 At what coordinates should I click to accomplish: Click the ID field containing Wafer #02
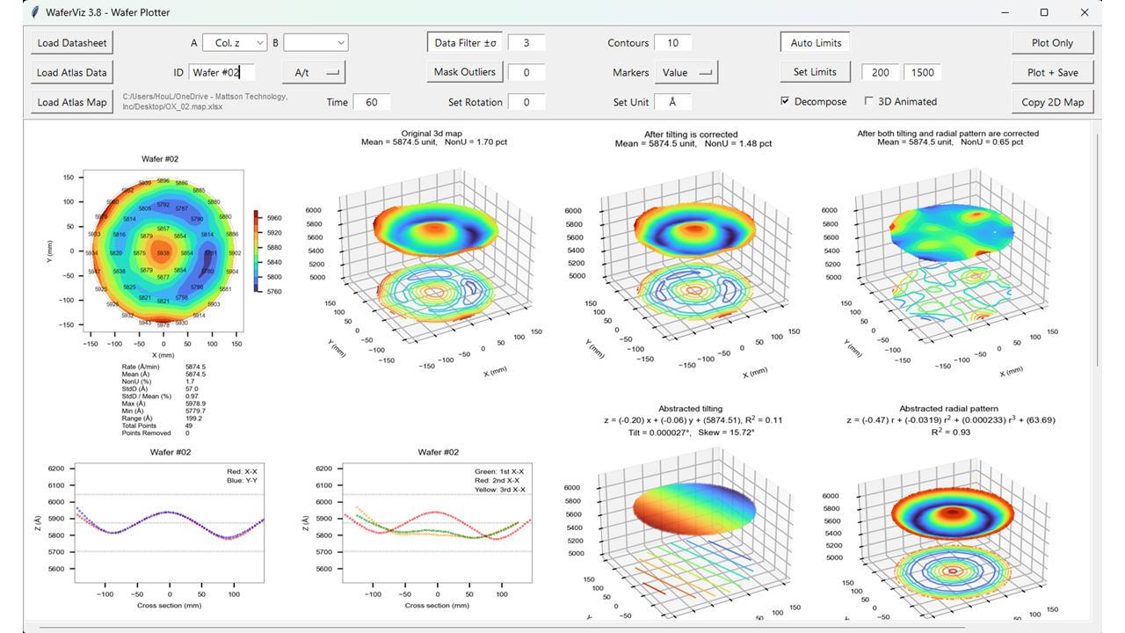pos(221,72)
